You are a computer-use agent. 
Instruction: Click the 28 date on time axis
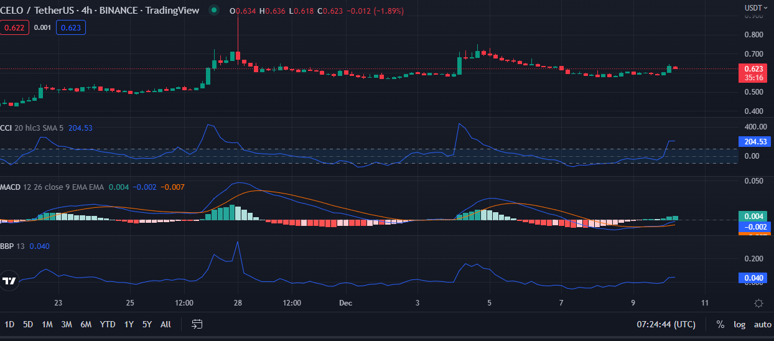[x=238, y=303]
